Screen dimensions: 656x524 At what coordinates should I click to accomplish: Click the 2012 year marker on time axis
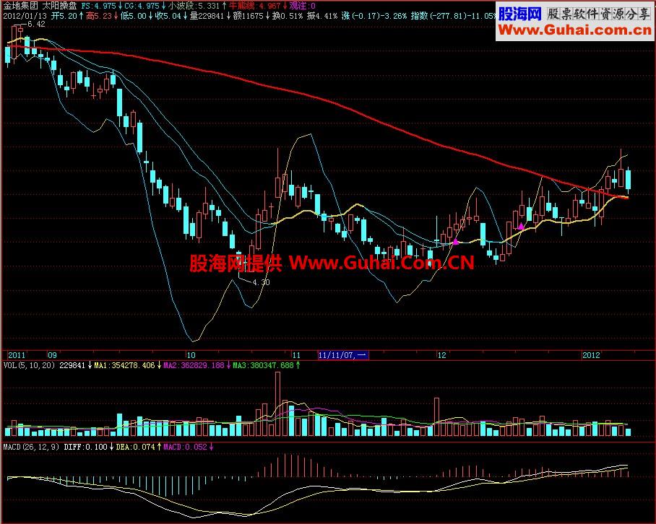tap(591, 355)
